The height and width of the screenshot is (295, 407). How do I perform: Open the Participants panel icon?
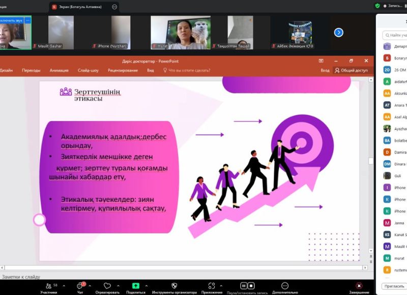coord(48,285)
